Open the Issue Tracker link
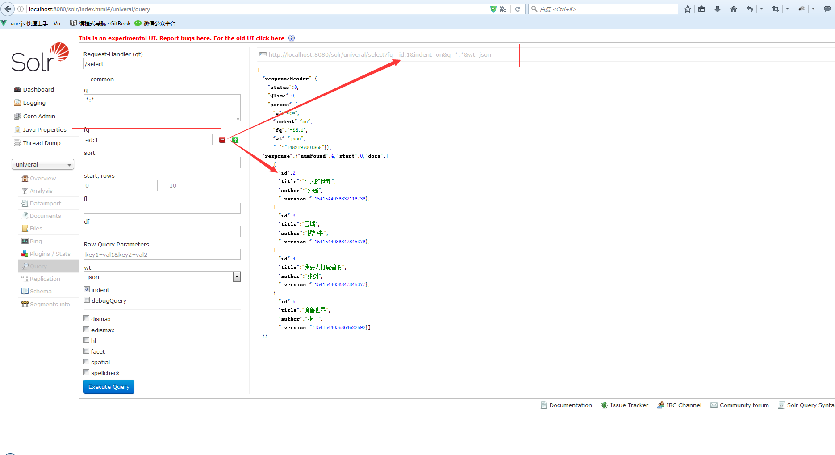Image resolution: width=835 pixels, height=455 pixels. click(x=625, y=405)
